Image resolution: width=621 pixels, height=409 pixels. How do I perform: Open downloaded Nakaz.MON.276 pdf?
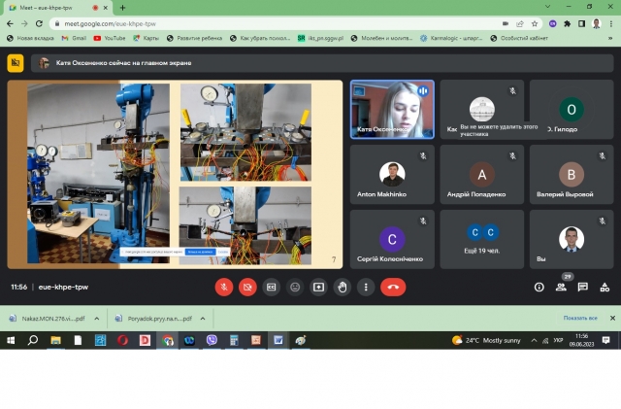pos(48,318)
